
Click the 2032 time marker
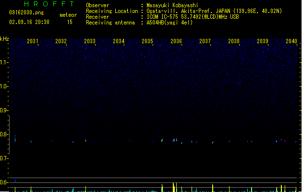tap(61, 41)
